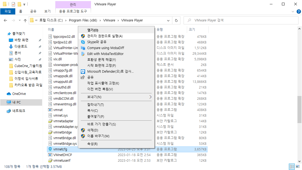302x170 pixels.
Task: Open CubeOne_기술지원 folder in sidebar
Action: click(28, 66)
